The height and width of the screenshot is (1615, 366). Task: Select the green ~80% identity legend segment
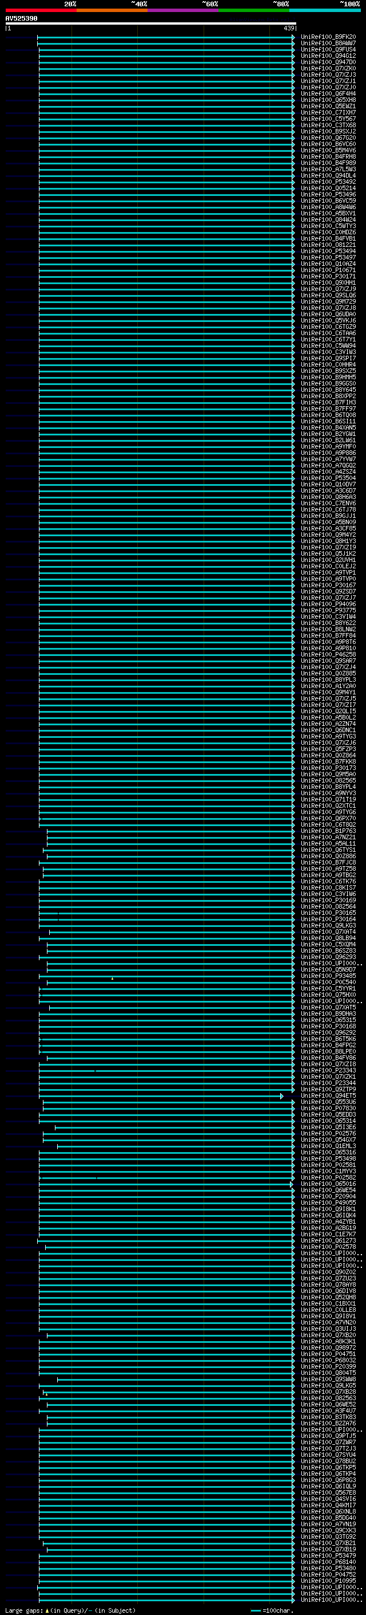254,10
